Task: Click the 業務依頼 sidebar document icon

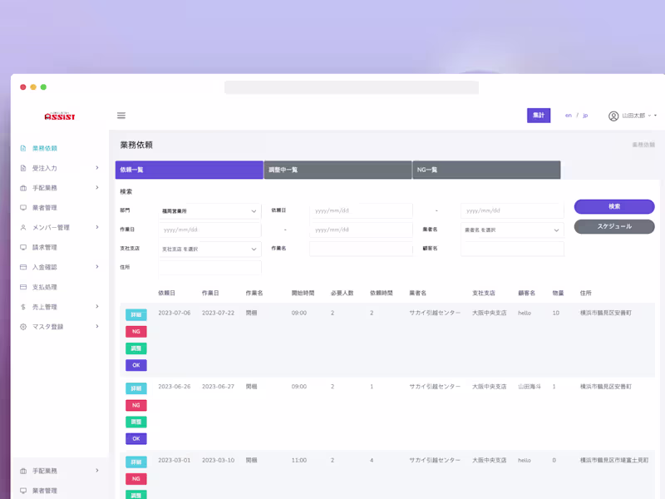Action: 23,148
